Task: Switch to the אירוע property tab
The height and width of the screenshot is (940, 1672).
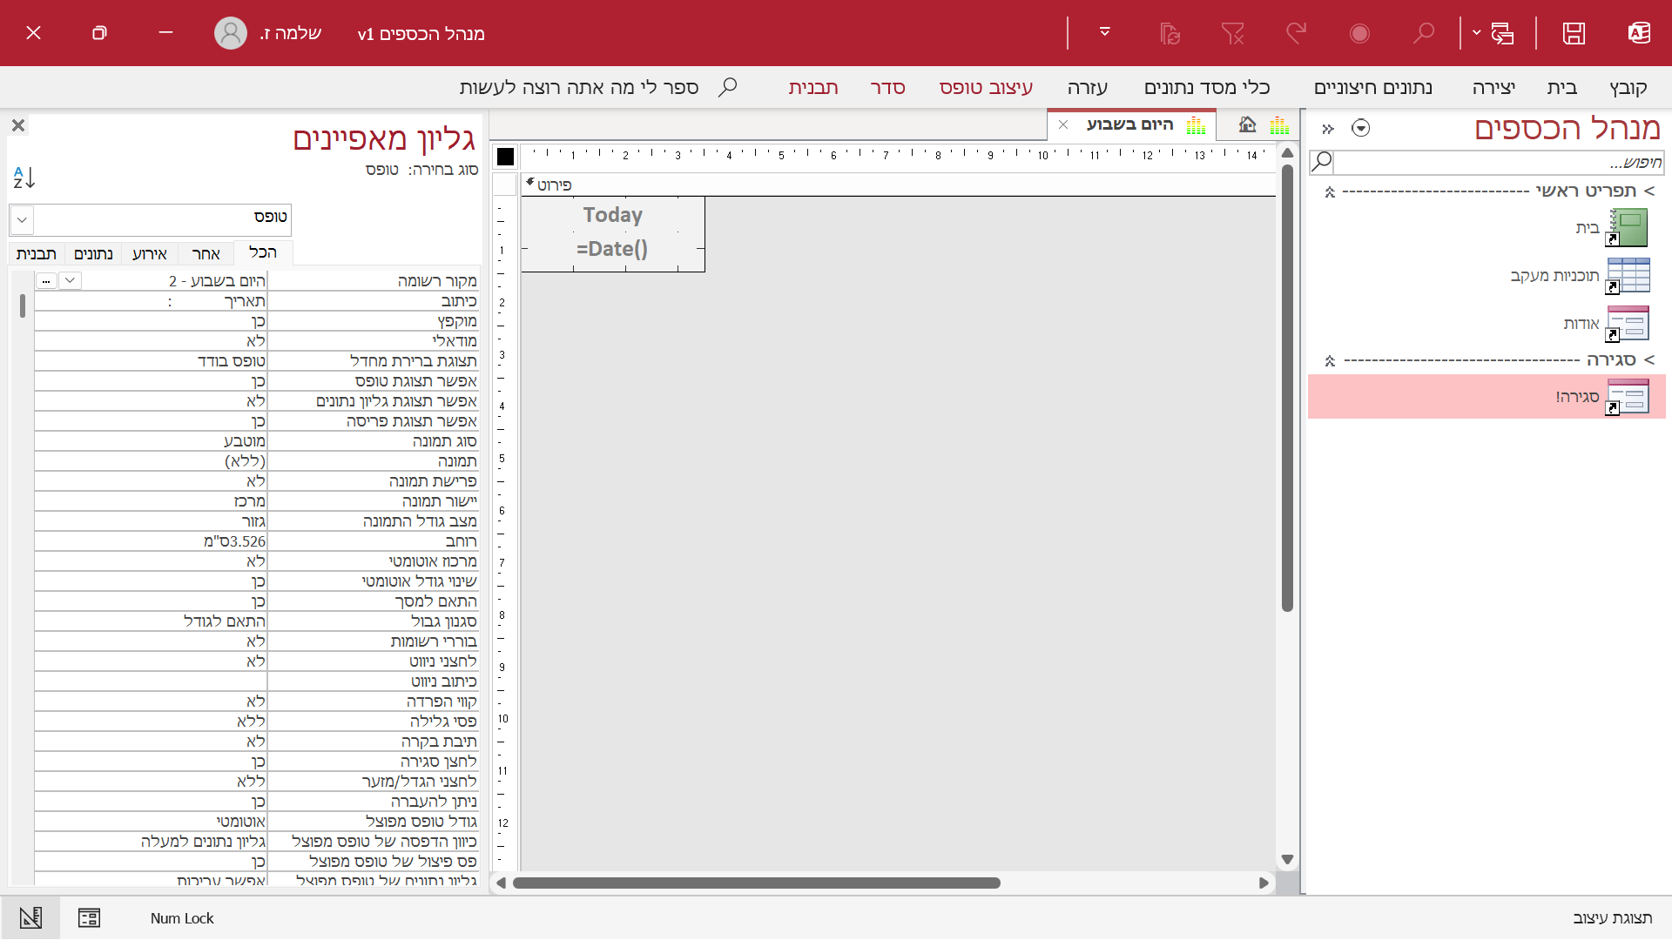Action: [149, 254]
